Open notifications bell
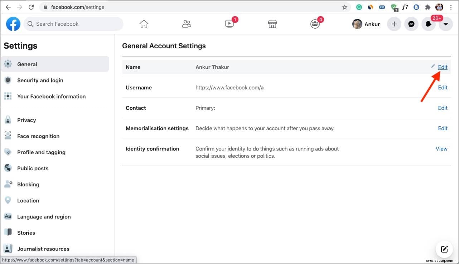This screenshot has width=459, height=264. 429,24
